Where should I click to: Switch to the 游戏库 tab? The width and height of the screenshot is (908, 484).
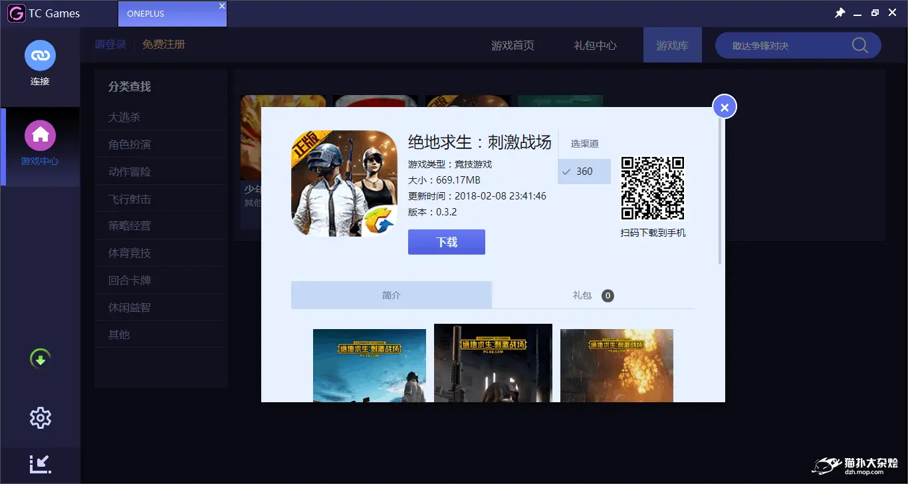(673, 45)
